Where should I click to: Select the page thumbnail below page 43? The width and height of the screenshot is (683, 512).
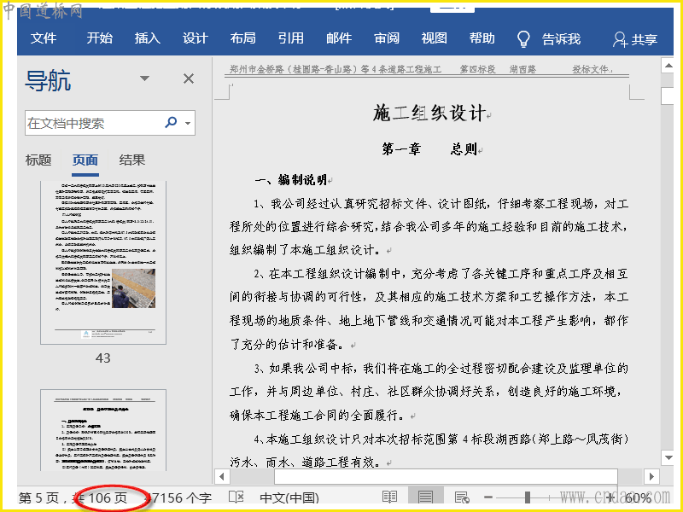tap(103, 430)
